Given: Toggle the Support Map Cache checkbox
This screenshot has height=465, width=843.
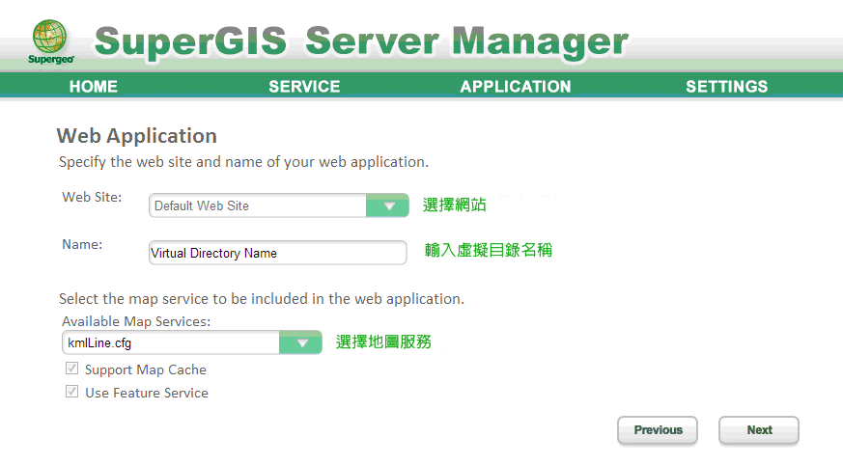Looking at the screenshot, I should click(x=72, y=369).
